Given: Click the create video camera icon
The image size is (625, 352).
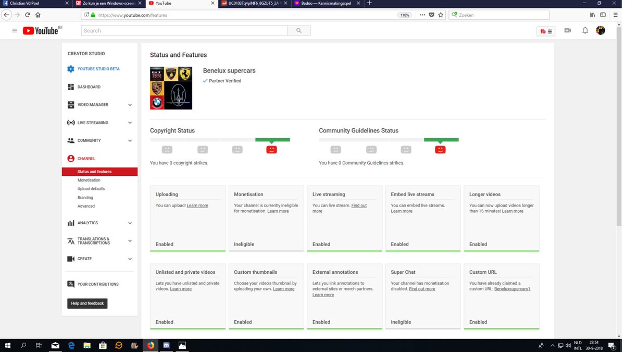Looking at the screenshot, I should pos(568,31).
